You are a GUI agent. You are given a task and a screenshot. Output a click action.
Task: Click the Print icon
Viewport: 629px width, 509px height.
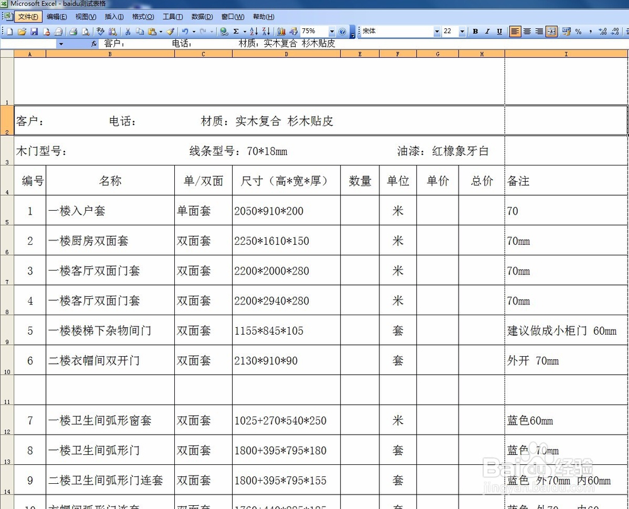click(73, 31)
